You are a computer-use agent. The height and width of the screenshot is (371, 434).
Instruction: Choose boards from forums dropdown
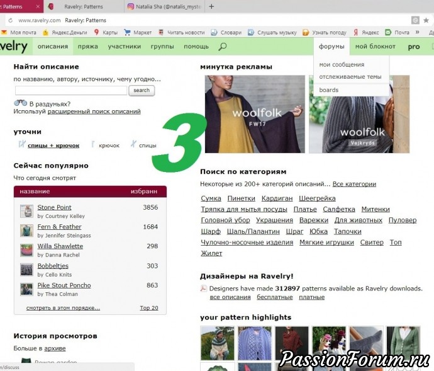pyautogui.click(x=329, y=90)
